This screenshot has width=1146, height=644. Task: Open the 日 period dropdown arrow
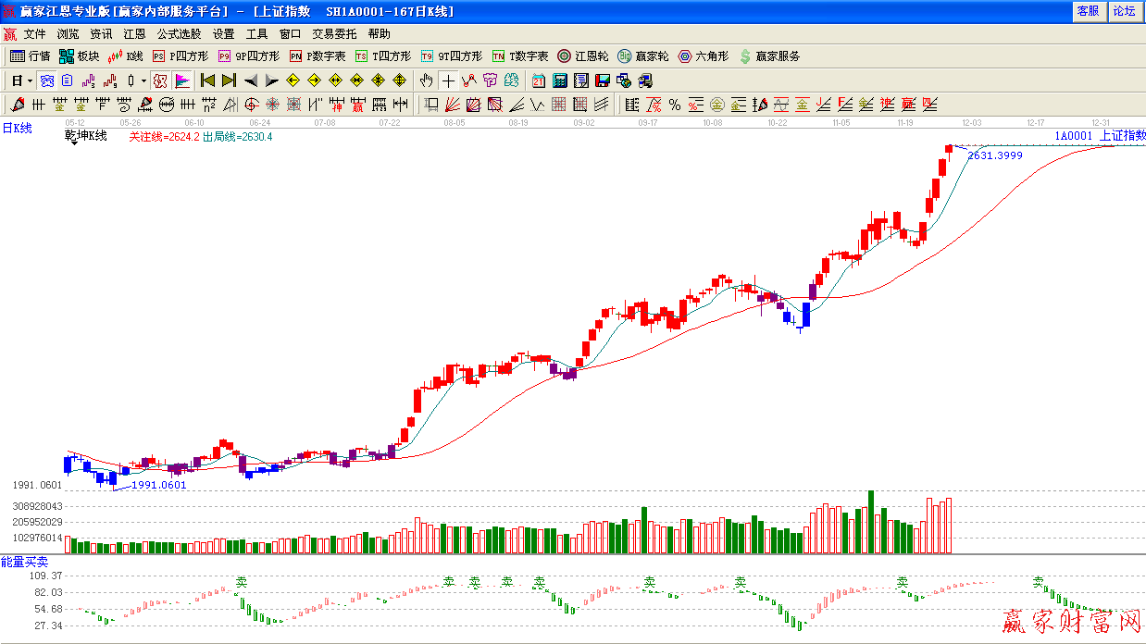coord(29,80)
